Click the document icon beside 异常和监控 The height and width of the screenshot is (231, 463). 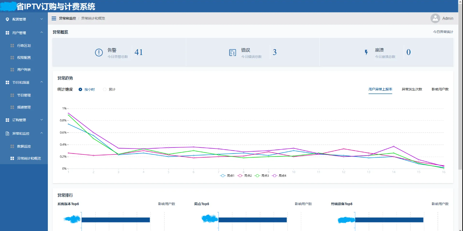tap(7, 134)
